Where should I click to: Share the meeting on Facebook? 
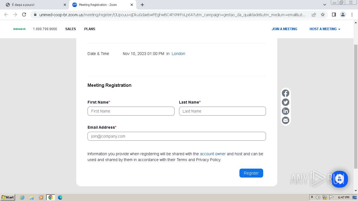(x=286, y=93)
